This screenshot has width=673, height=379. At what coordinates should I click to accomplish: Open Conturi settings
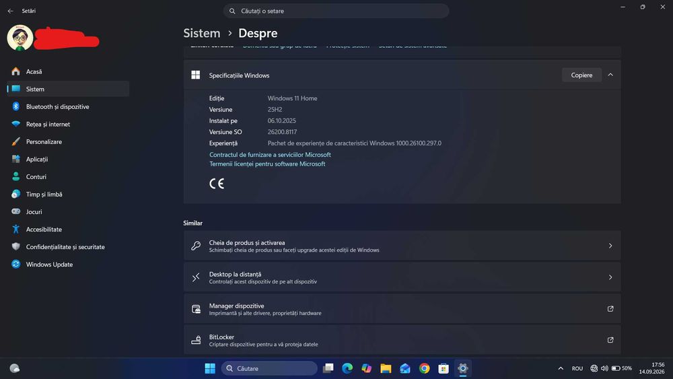tap(67, 177)
